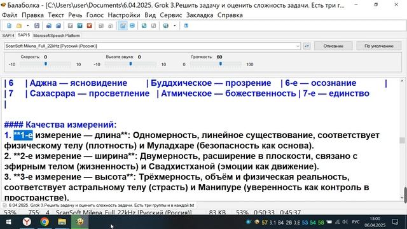Click the gray page icon before the book icon
407x229 pixels.
(x=153, y=25)
